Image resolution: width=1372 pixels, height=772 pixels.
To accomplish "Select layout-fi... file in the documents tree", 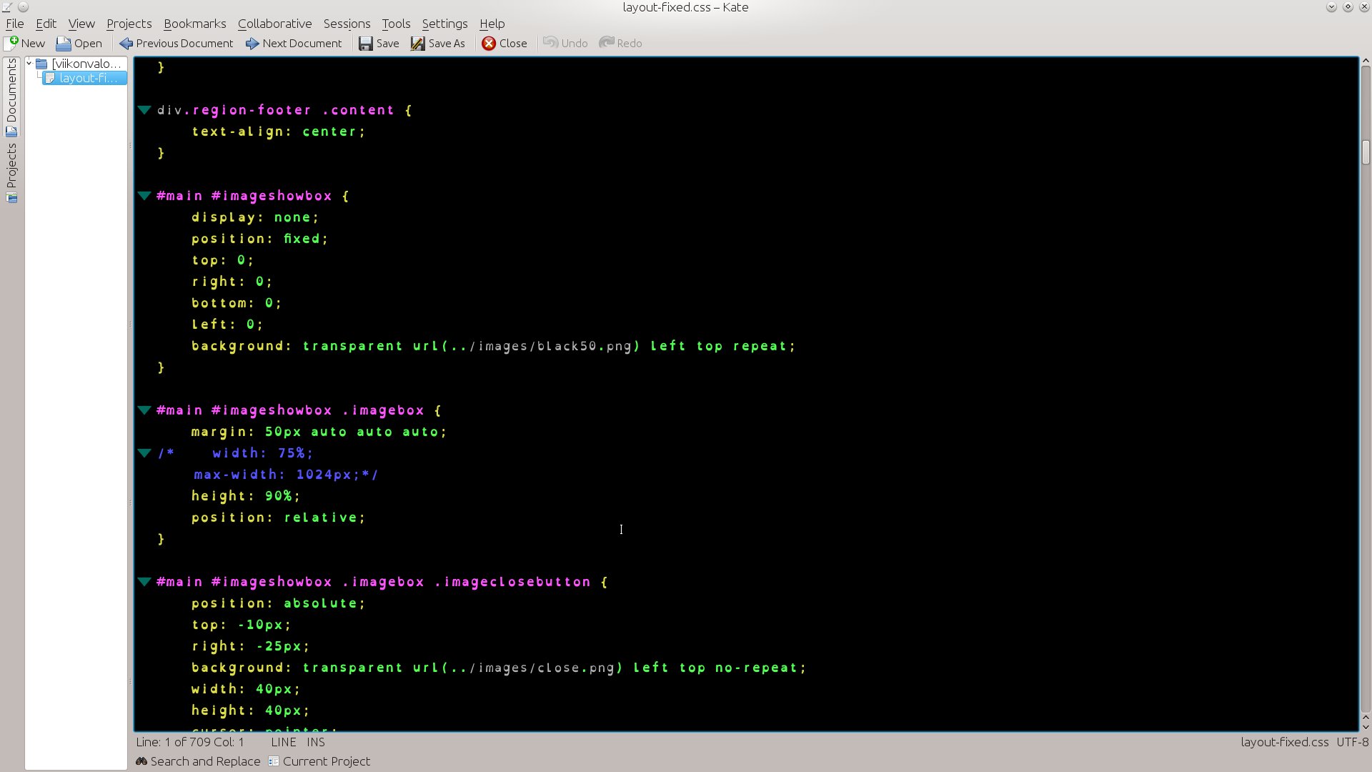I will (85, 78).
